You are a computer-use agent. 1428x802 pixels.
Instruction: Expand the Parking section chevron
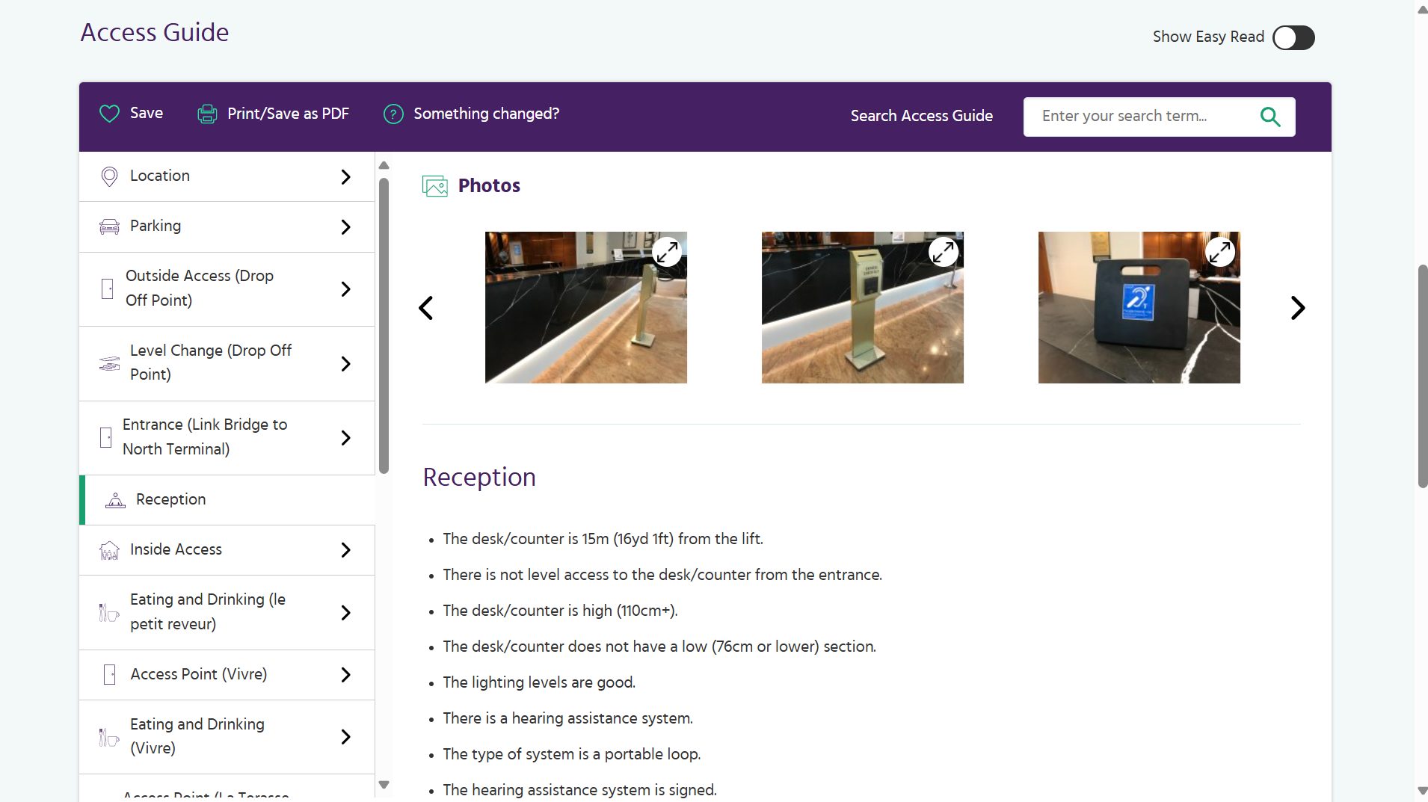pyautogui.click(x=345, y=227)
